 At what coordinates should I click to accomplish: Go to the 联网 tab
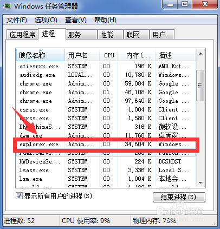137,35
